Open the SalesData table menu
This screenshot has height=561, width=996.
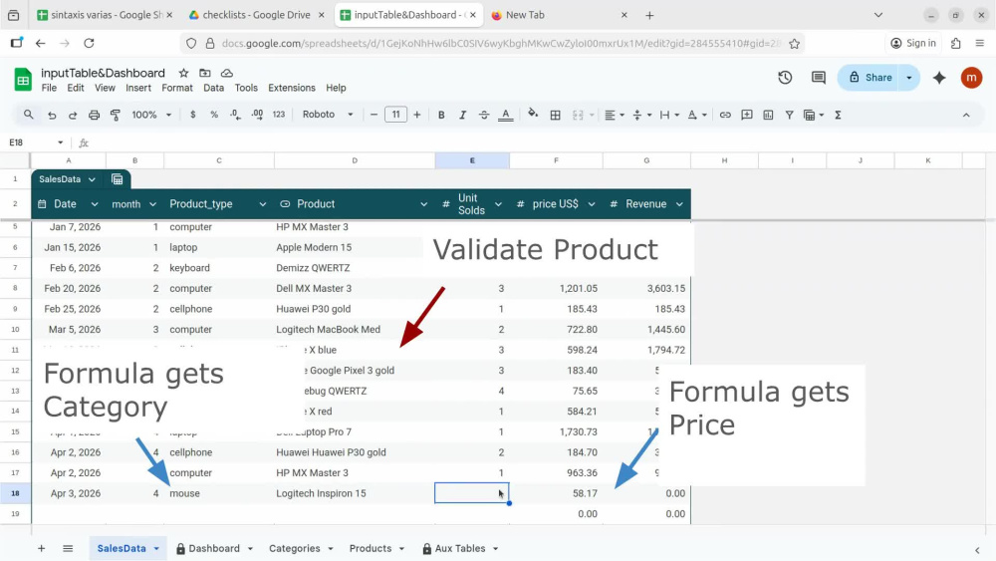92,179
